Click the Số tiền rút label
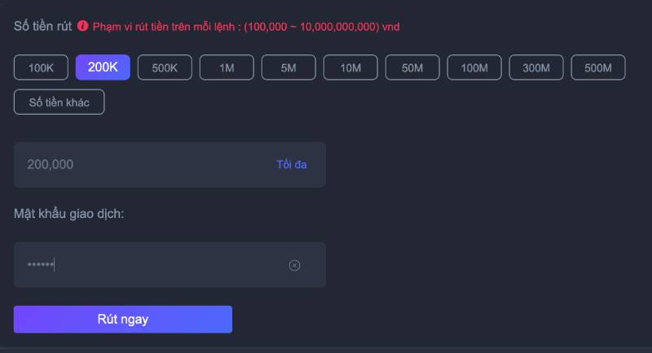Viewport: 652px width, 353px height. pos(42,26)
